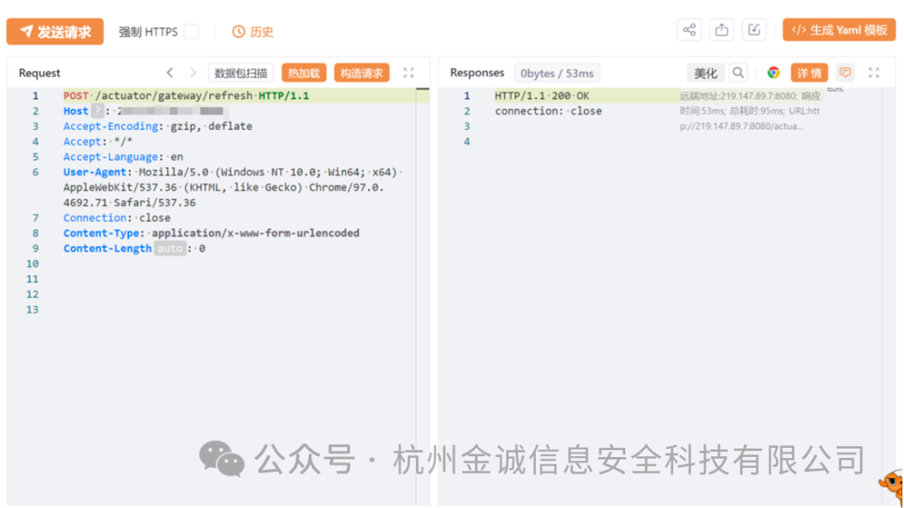
Task: Click HTTP/1.1 200 OK response line
Action: pyautogui.click(x=542, y=95)
